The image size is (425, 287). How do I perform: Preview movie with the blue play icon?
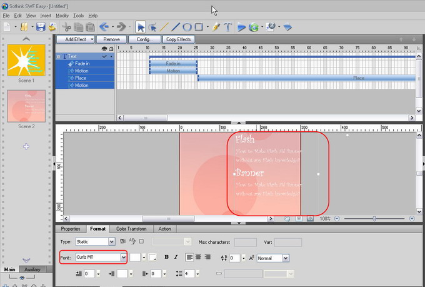(241, 27)
